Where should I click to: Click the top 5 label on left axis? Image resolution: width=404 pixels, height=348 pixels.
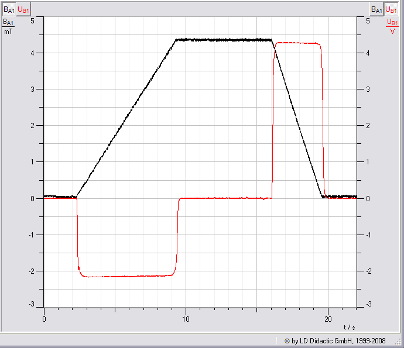click(x=33, y=20)
